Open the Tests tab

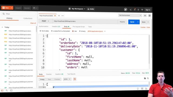[x=90, y=27]
